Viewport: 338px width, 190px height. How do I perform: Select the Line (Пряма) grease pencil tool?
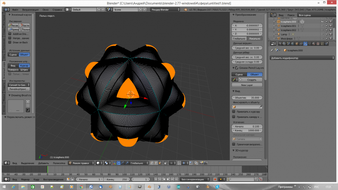pyautogui.click(x=13, y=30)
